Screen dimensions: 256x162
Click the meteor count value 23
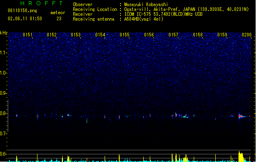click(59, 19)
